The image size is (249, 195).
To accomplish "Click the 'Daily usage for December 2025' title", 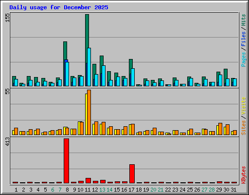I will [x=59, y=7].
